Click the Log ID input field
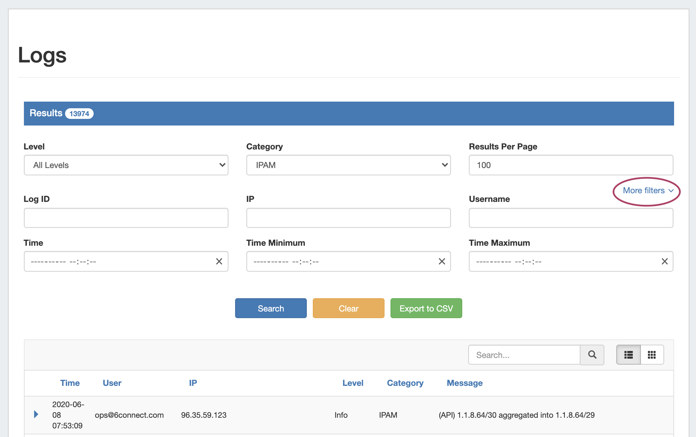Viewport: 696px width, 437px height. pyautogui.click(x=126, y=218)
